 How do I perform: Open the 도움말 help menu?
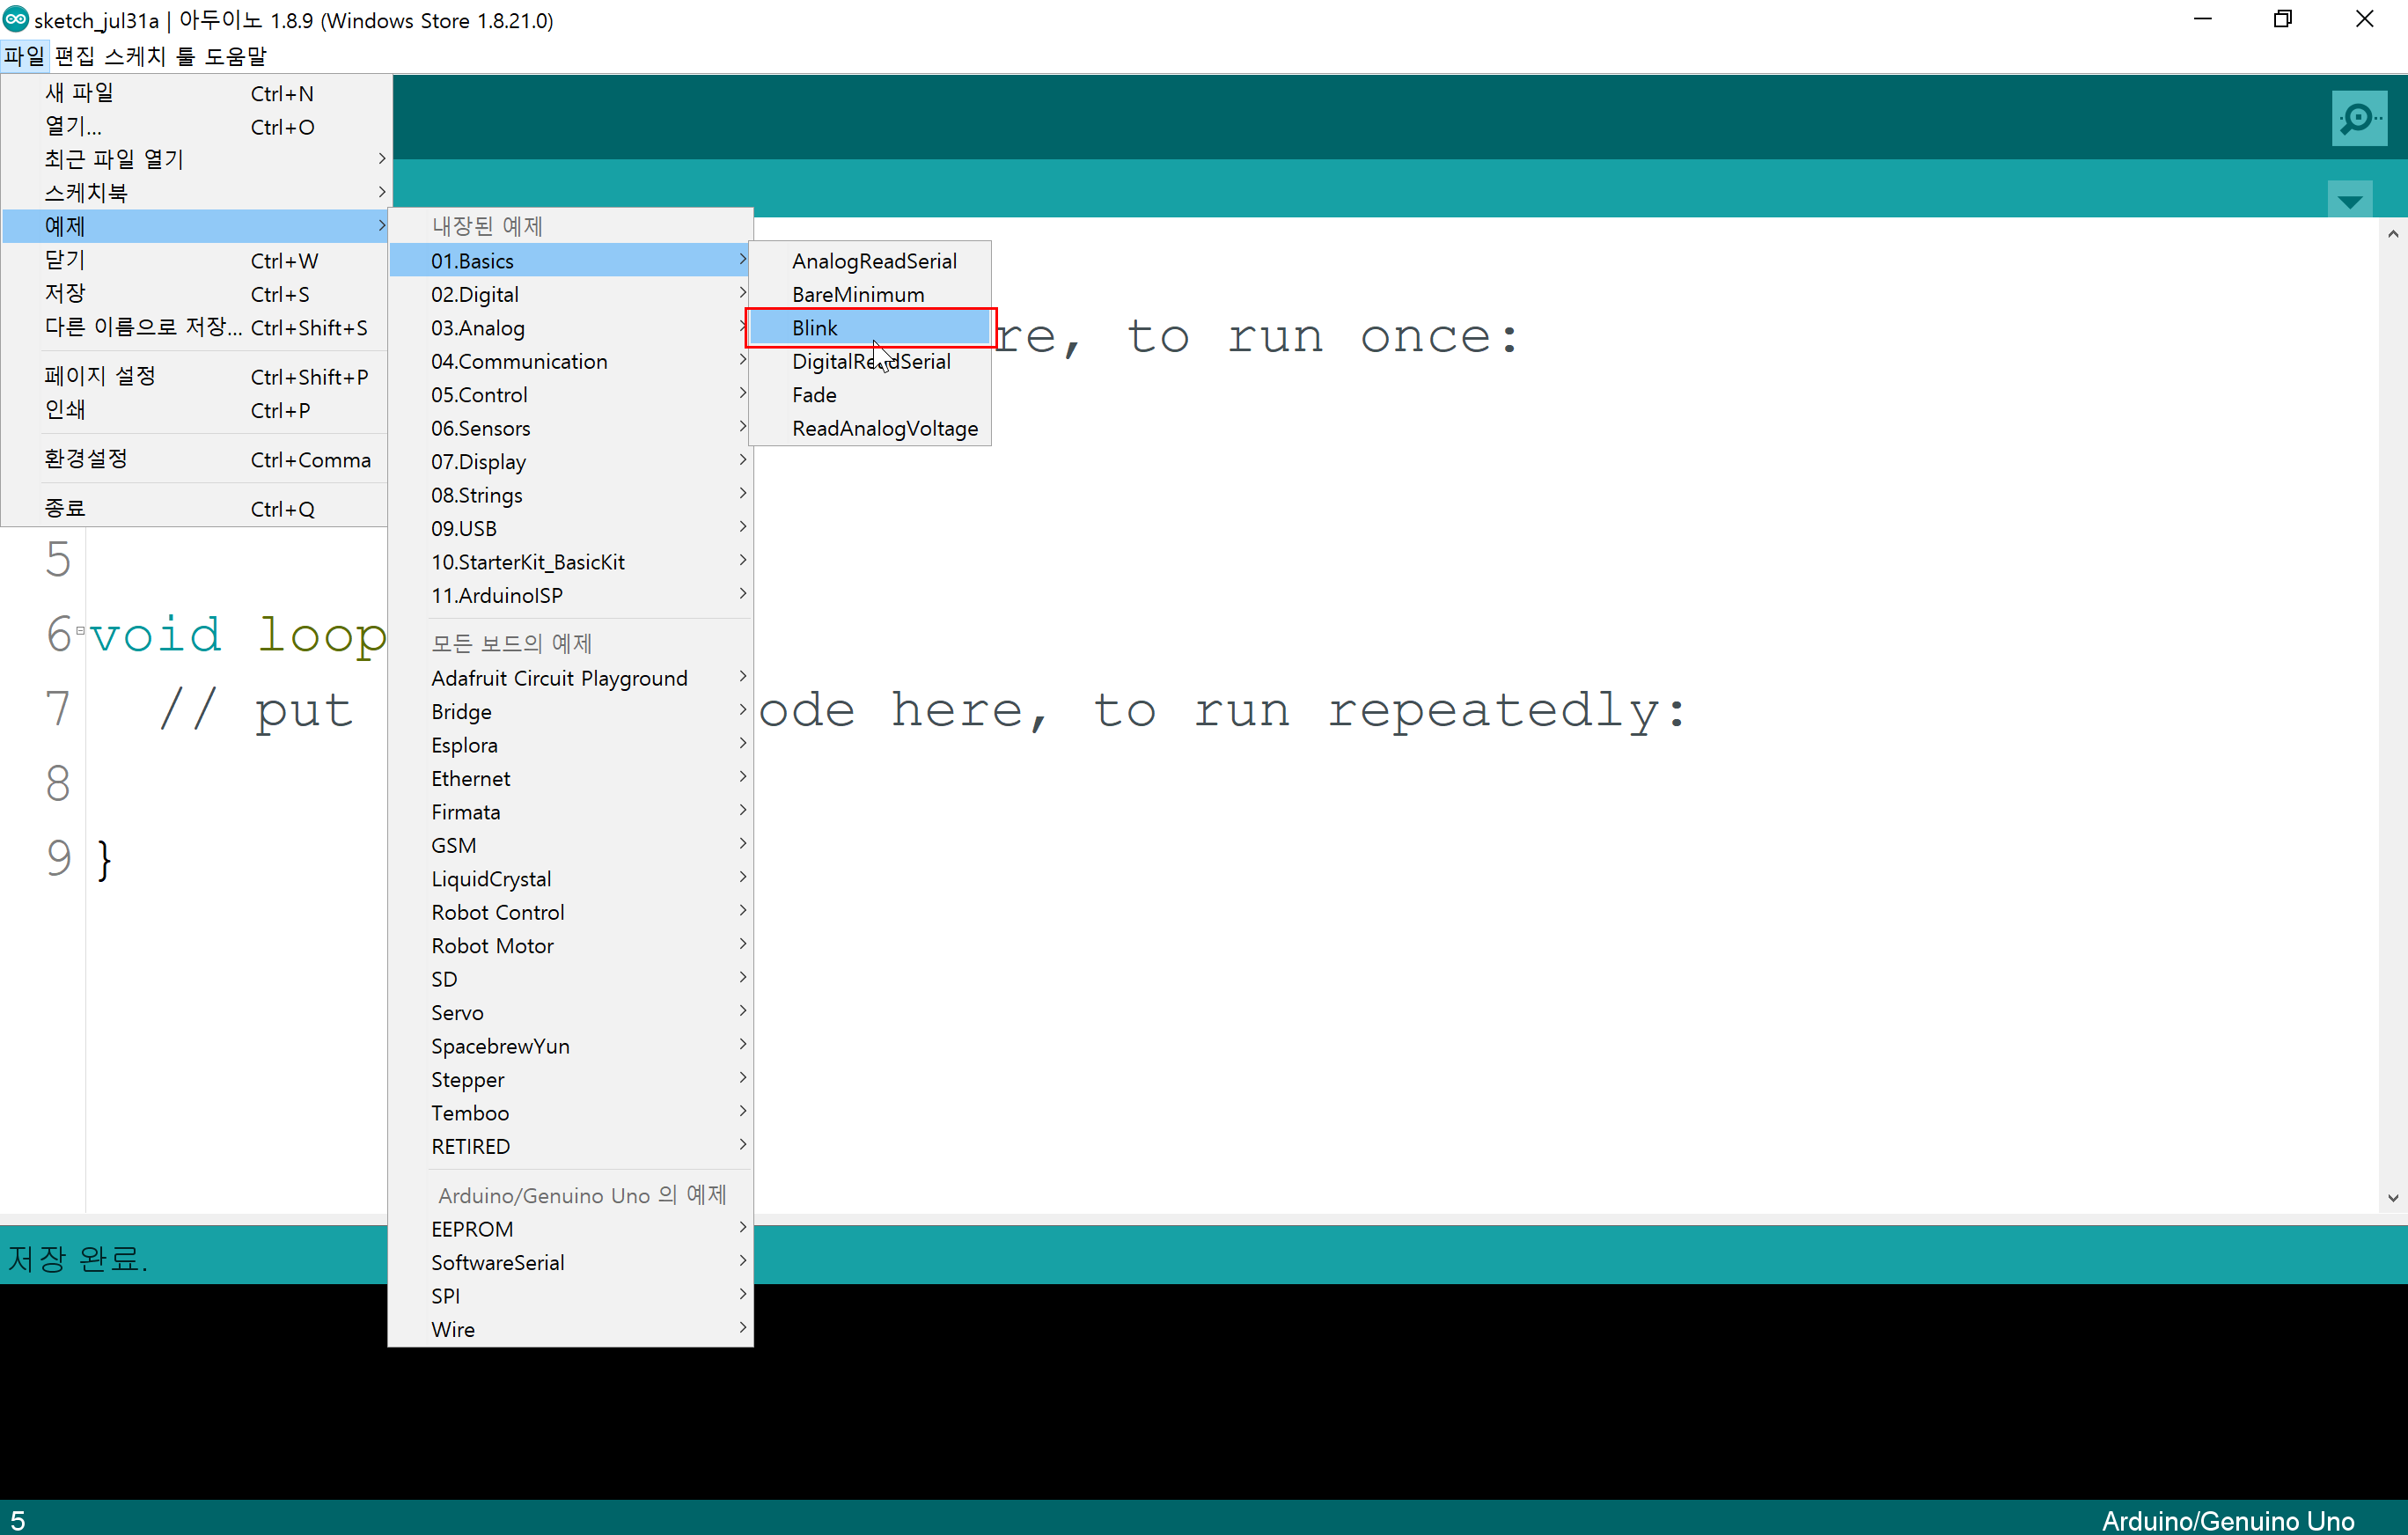pos(236,56)
